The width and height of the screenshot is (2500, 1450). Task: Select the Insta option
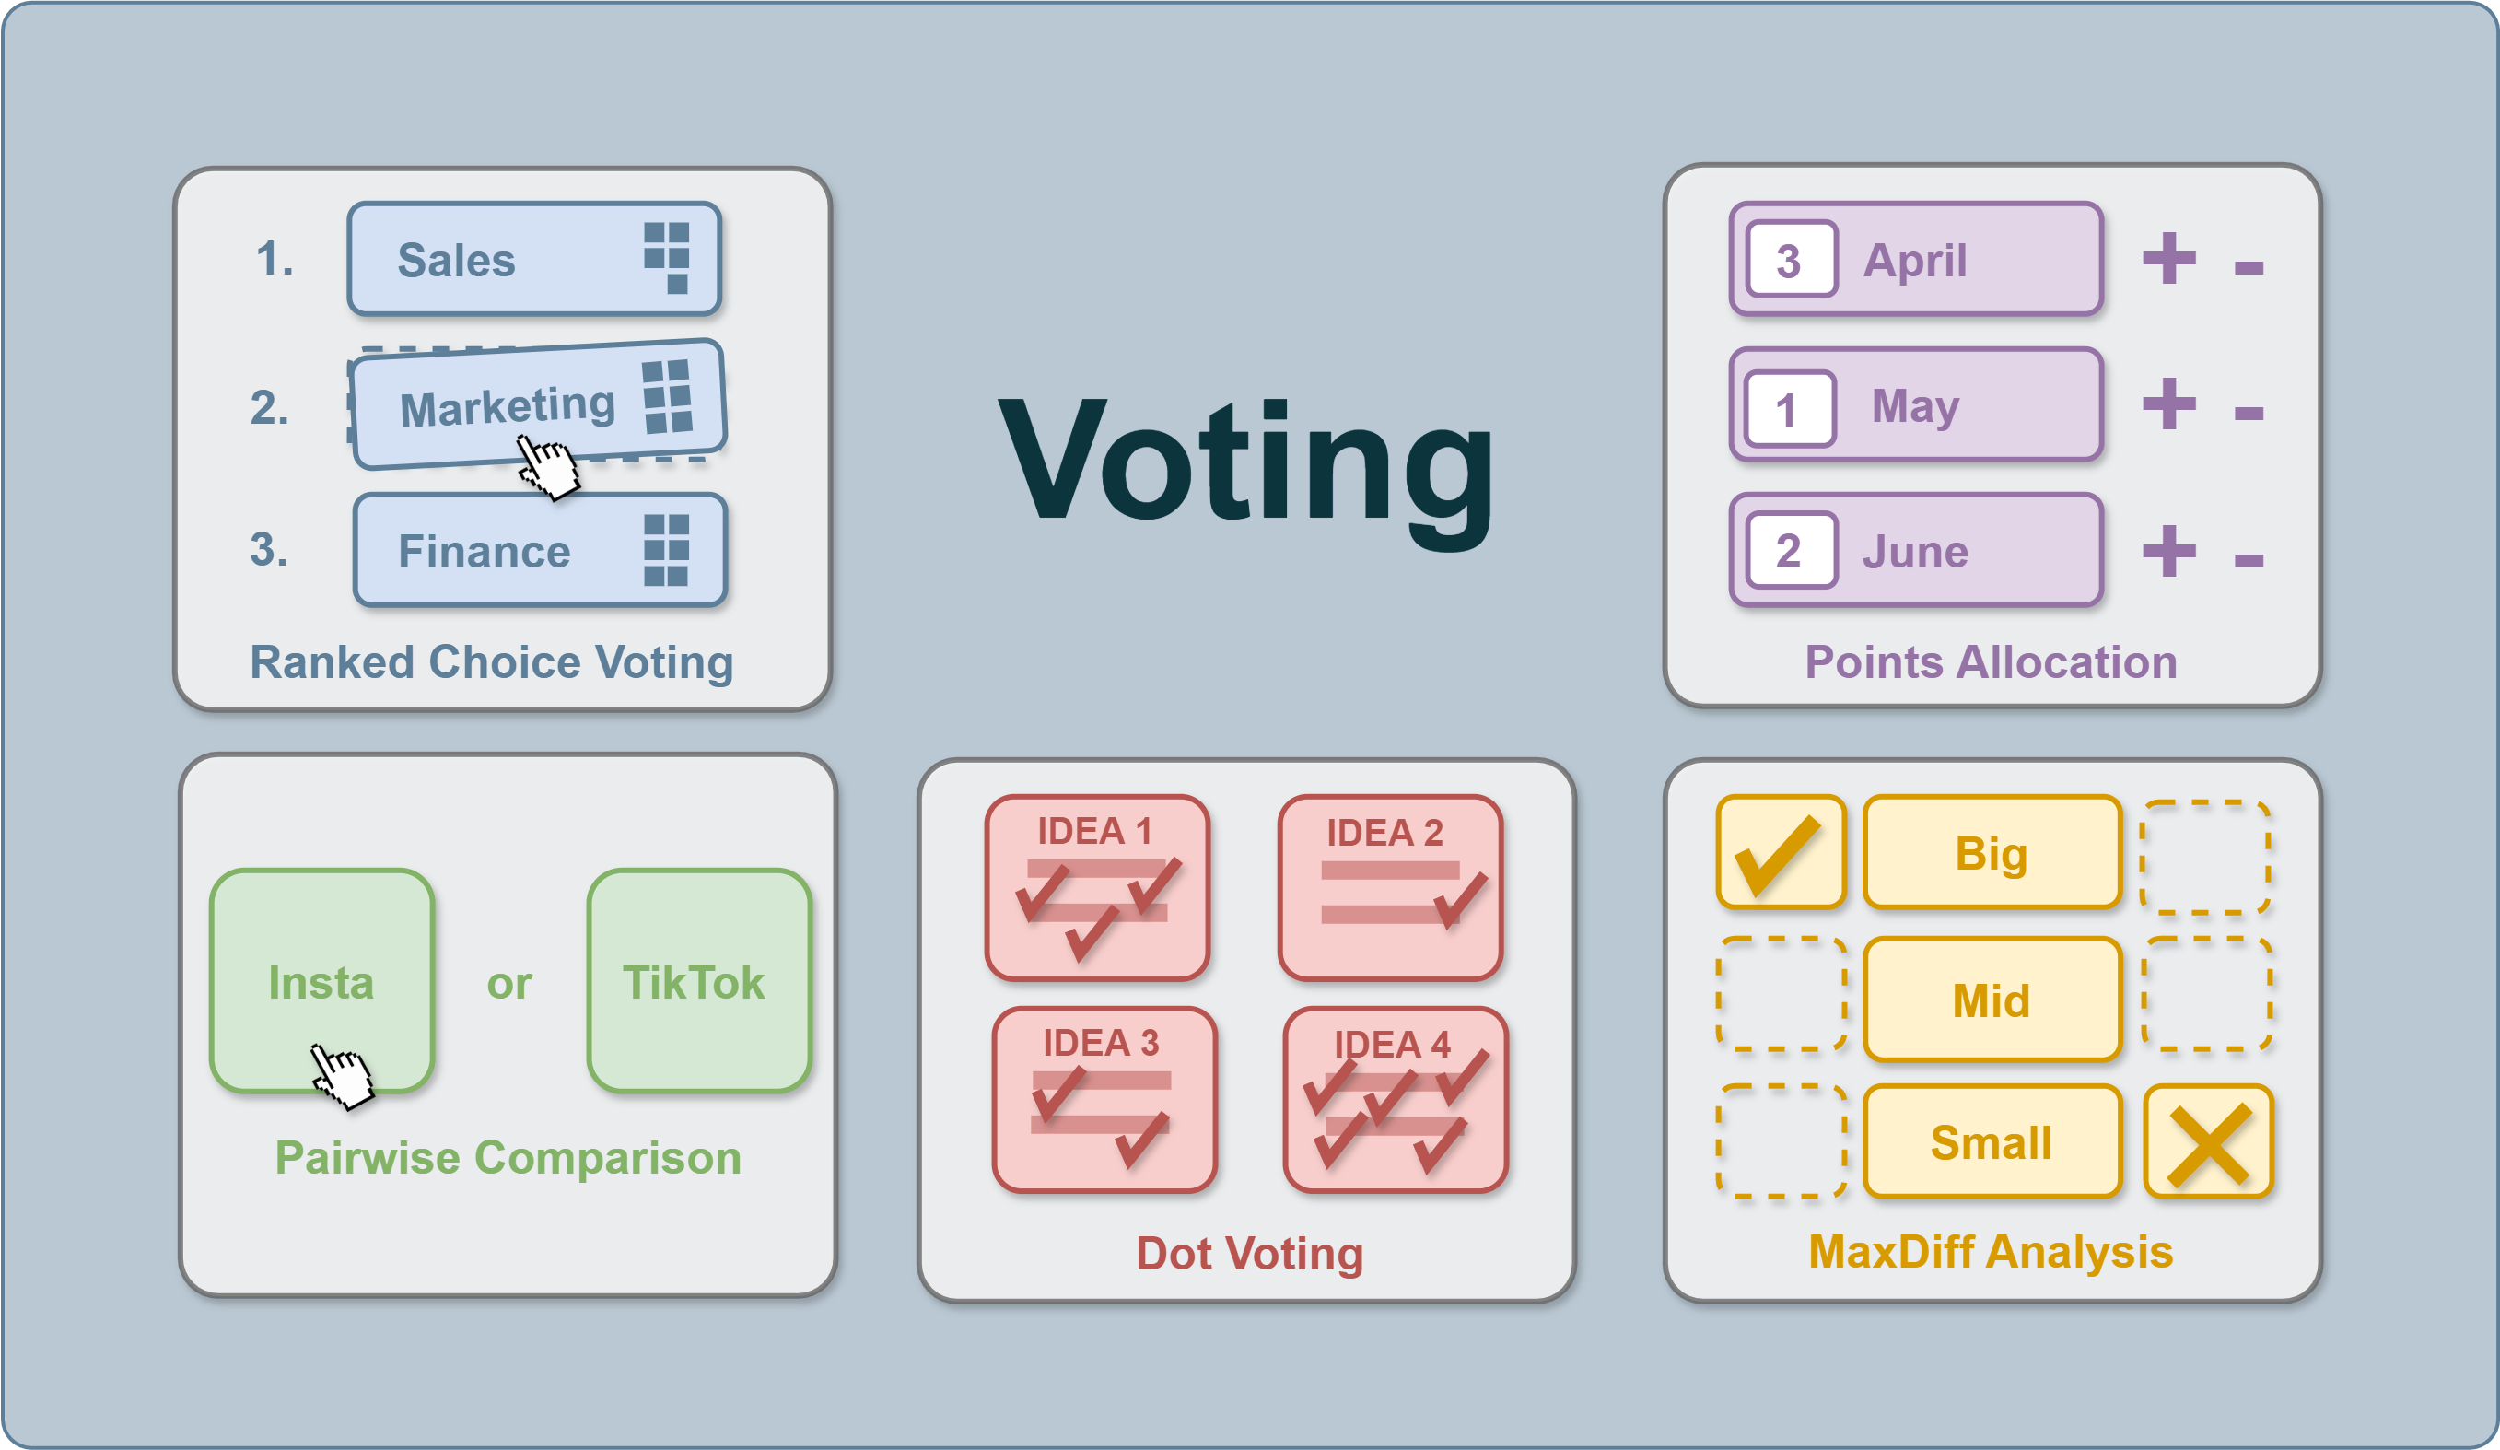coord(321,980)
